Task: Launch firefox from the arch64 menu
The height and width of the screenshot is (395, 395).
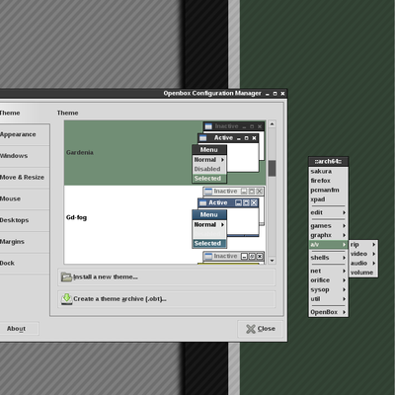Action: click(328, 181)
